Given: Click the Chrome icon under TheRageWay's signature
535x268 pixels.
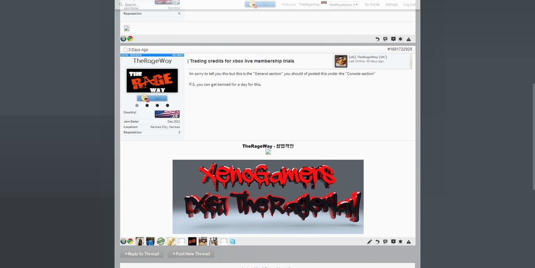Looking at the screenshot, I should click(130, 241).
